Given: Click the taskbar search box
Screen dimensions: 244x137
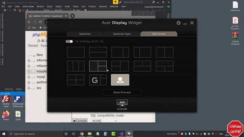Looking at the screenshot, I should click(x=35, y=134).
